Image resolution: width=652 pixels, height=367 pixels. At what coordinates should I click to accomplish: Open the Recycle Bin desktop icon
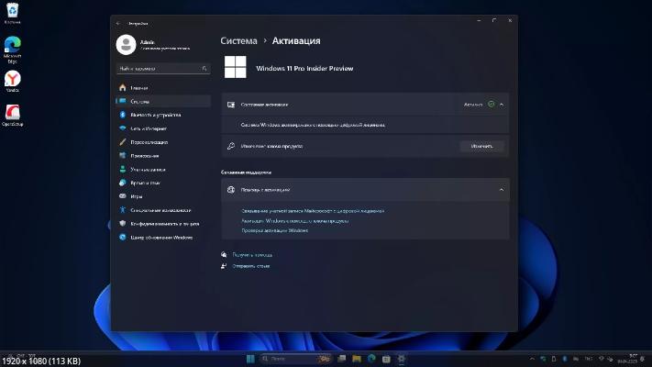[13, 13]
